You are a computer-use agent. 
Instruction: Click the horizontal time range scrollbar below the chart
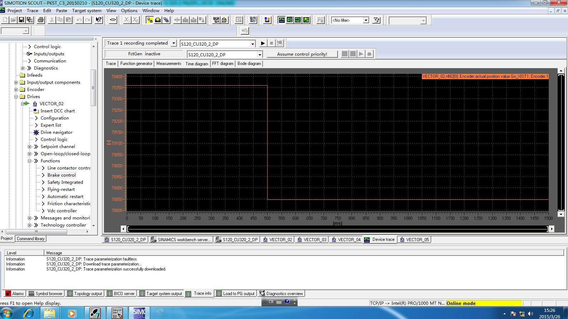tap(337, 229)
